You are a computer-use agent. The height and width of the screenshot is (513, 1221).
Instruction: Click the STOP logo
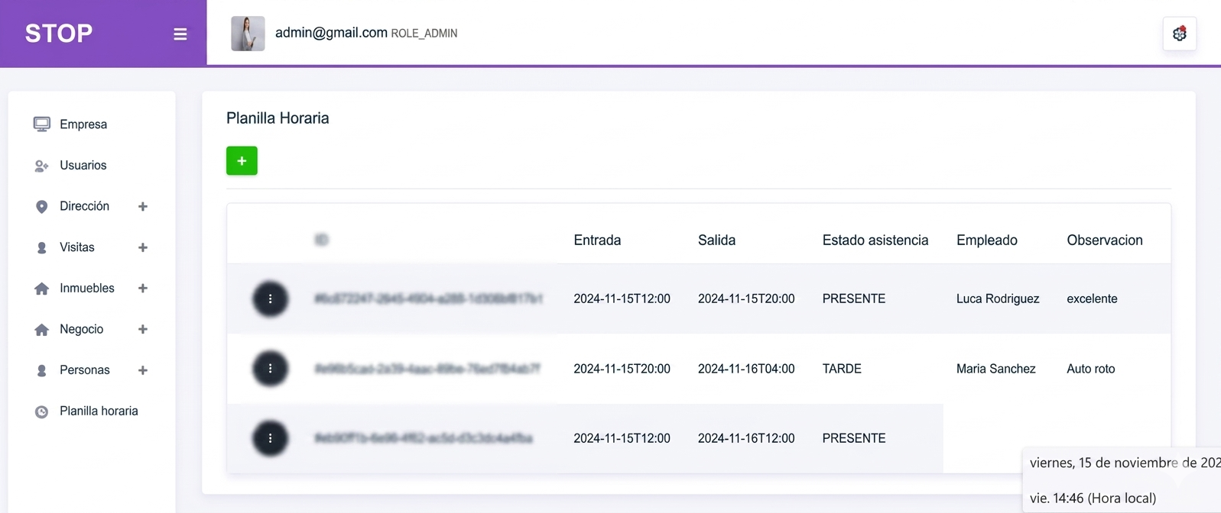tap(59, 34)
